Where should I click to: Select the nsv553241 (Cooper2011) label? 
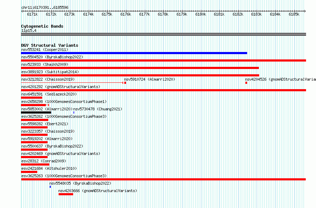point(45,50)
